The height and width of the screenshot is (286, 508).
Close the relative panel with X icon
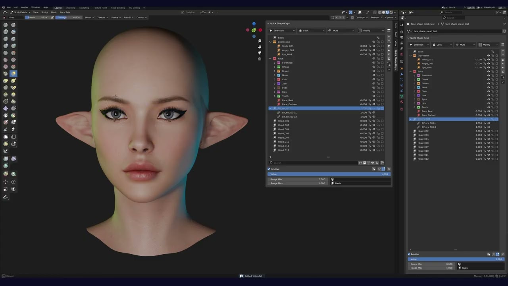click(389, 169)
